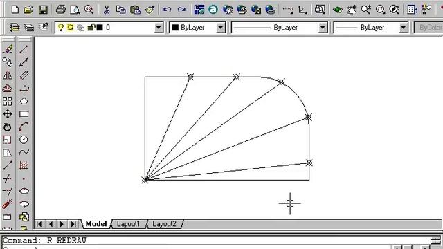Select the Polyline tool
The height and width of the screenshot is (249, 443).
pos(24,88)
